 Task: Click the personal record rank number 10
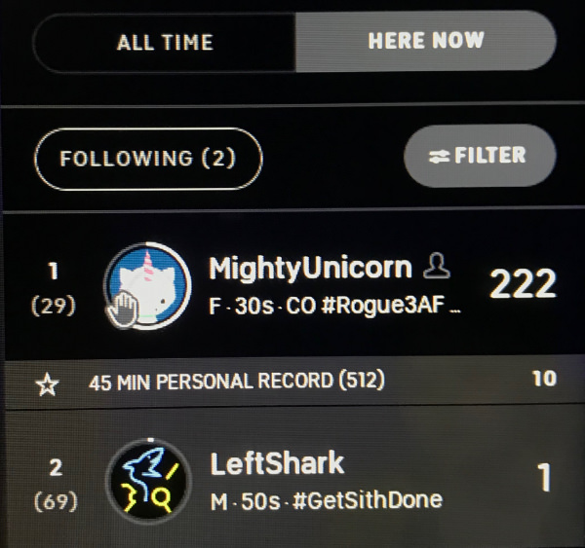544,379
